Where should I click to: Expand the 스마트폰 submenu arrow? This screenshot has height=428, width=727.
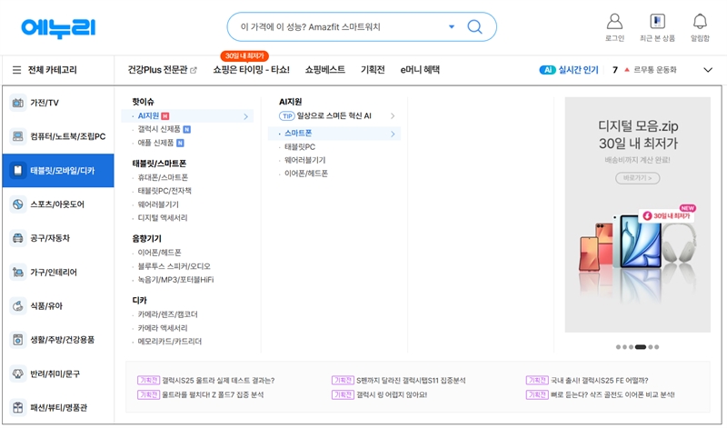(x=393, y=134)
